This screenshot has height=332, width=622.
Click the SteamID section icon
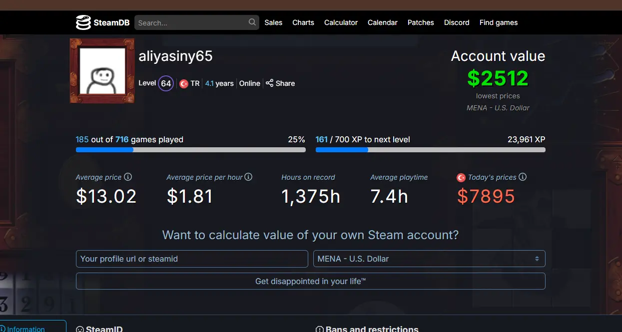(80, 330)
